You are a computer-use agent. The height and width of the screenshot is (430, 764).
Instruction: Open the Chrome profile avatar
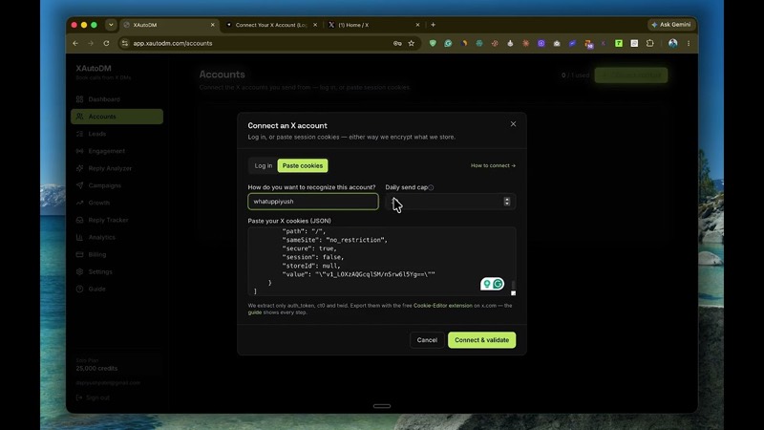[x=673, y=43]
